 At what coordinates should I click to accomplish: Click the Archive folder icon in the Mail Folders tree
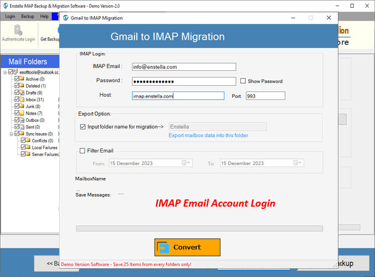tap(22, 79)
